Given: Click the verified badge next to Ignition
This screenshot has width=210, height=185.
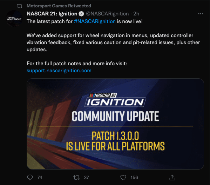Looking at the screenshot, I should coord(81,14).
